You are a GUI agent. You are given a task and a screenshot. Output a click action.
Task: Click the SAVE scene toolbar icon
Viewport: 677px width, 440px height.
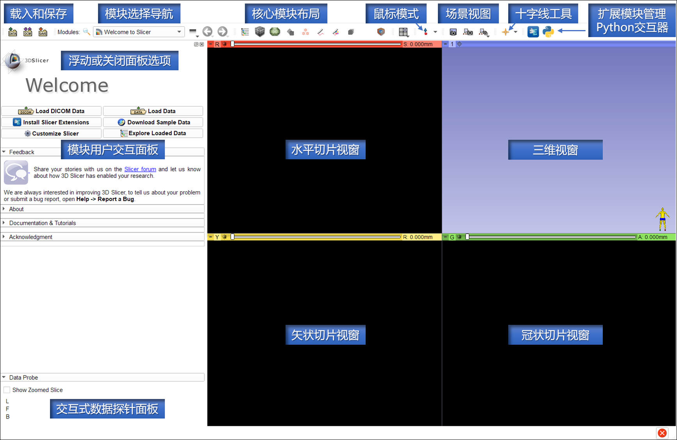pyautogui.click(x=43, y=32)
